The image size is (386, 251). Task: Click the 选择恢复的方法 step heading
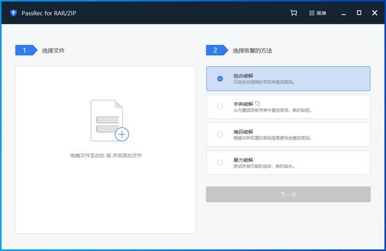point(252,50)
